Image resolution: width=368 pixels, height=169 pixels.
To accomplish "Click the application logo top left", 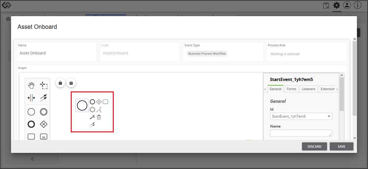I will [x=6, y=5].
